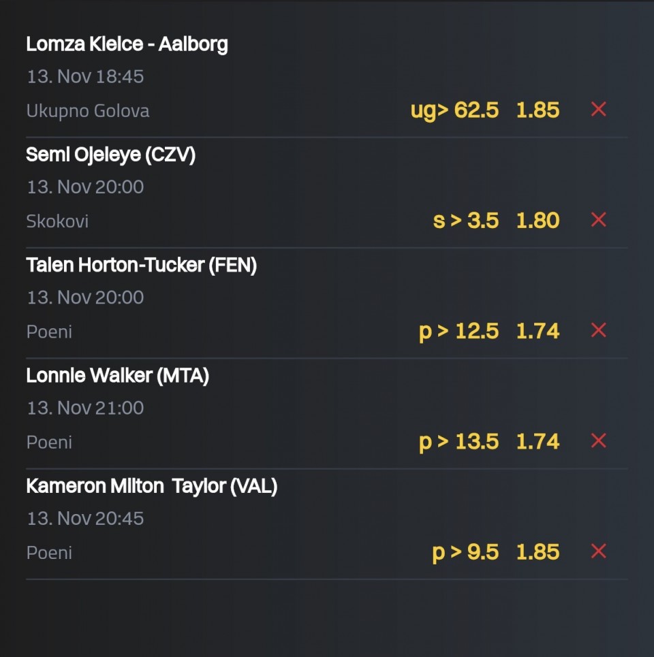
Task: Delete the Talen Horton-Tucker selection
Action: pyautogui.click(x=598, y=330)
